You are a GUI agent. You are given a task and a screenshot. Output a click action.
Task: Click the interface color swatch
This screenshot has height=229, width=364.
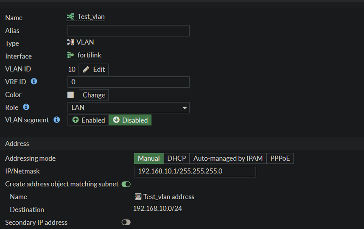[x=70, y=95]
